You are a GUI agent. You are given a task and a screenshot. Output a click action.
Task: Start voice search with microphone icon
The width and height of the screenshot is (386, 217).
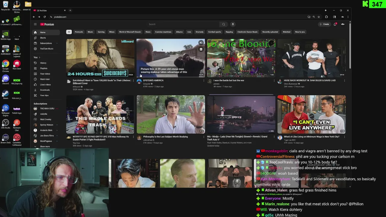(x=233, y=24)
